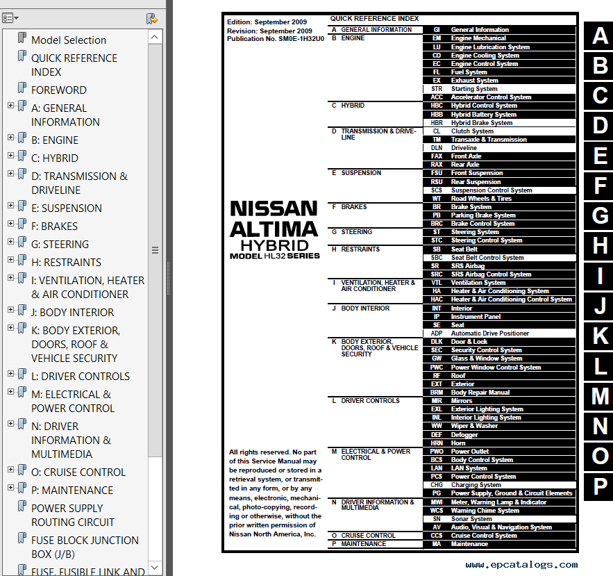Screen dimensions: 613x576
Task: Click bookmarks scrollbar up arrow
Action: point(155,37)
